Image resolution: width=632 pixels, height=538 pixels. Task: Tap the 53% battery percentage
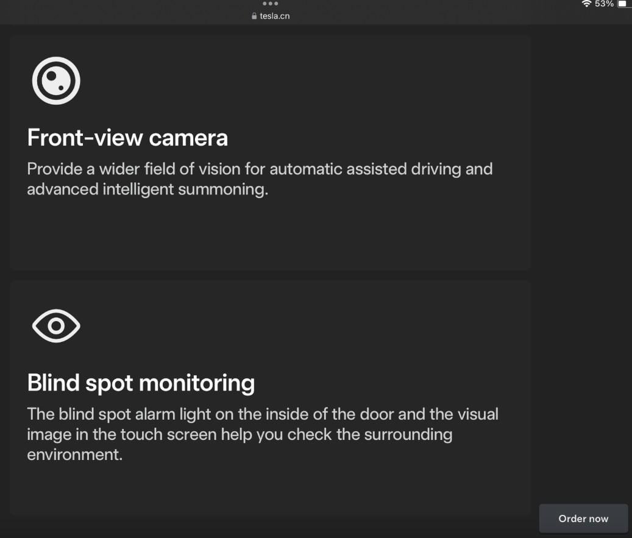[604, 4]
